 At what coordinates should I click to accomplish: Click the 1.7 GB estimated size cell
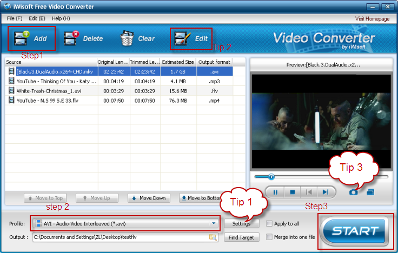(178, 71)
